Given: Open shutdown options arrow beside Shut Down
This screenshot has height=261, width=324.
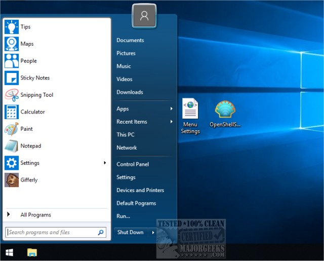Looking at the screenshot, I should (153, 232).
